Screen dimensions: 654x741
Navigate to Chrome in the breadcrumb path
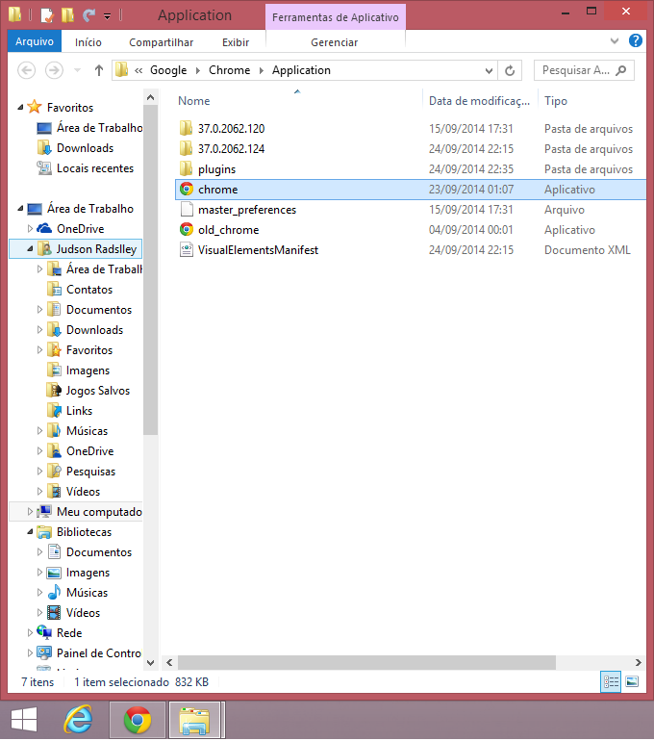(229, 70)
